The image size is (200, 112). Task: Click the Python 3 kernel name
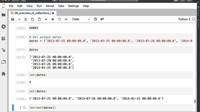point(184,19)
